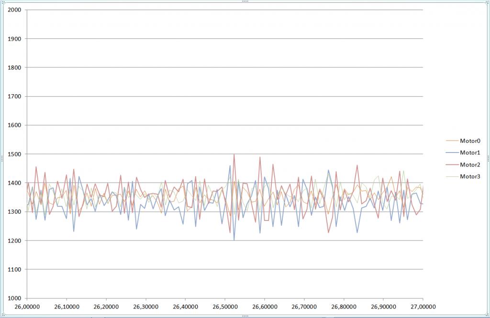490x318 pixels.
Task: Select the Motor1 legend entry label
Action: point(470,153)
